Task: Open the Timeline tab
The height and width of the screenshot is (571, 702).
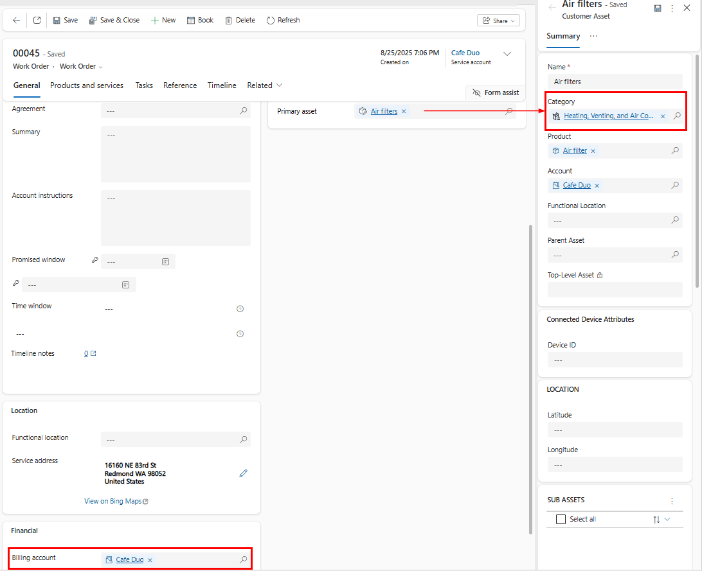Action: (x=222, y=85)
